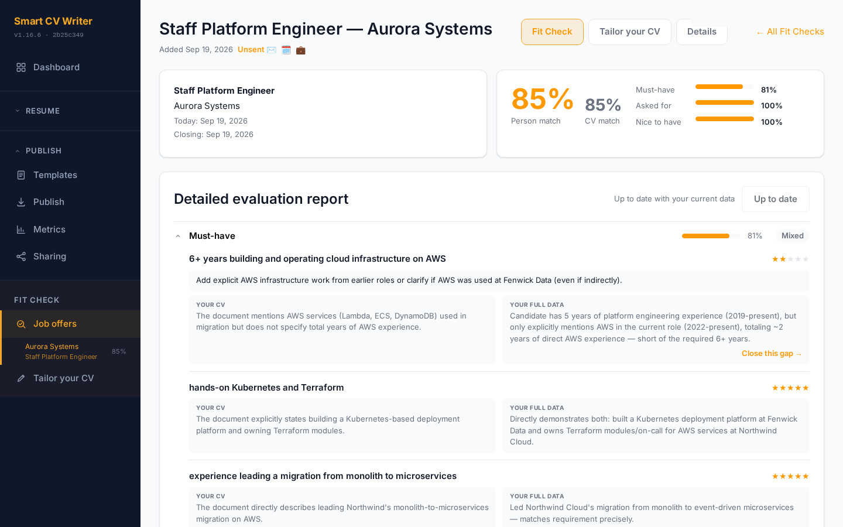Screen dimensions: 843x527
Task: Go back to All Fit Checks
Action: (x=790, y=32)
